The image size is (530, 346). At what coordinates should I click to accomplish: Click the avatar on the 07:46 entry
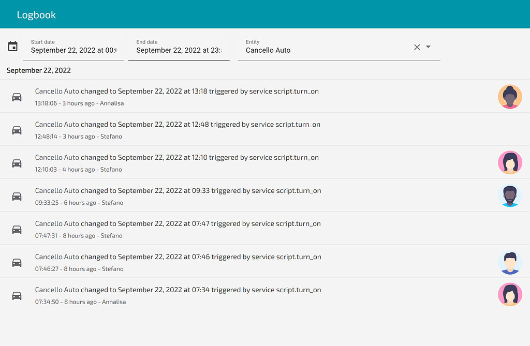pos(510,262)
